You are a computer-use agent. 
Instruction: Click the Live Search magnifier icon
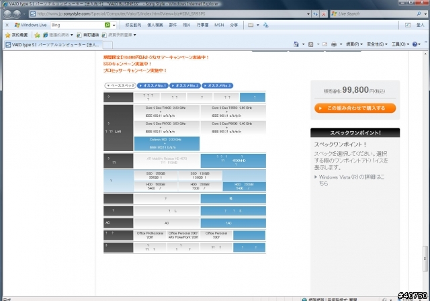tap(419, 13)
